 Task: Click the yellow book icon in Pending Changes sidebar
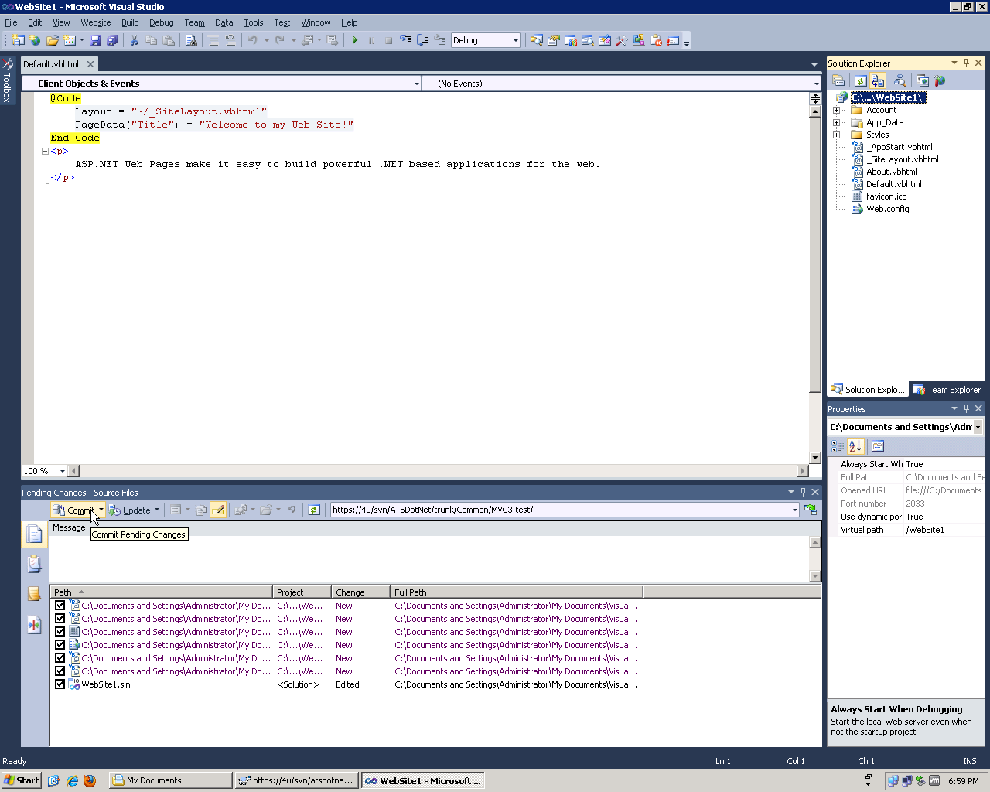(x=34, y=594)
